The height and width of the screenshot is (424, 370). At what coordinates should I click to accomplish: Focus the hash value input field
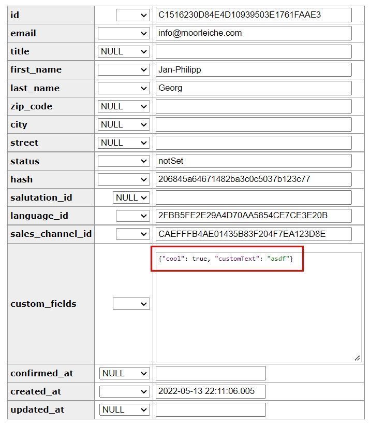253,179
